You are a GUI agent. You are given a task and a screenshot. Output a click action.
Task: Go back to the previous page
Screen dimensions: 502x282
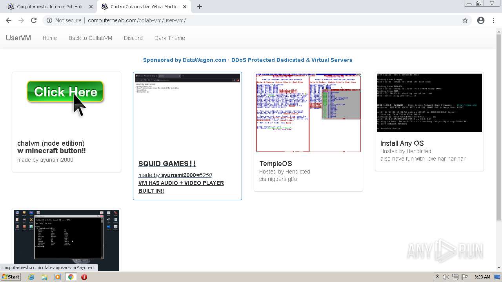9,20
